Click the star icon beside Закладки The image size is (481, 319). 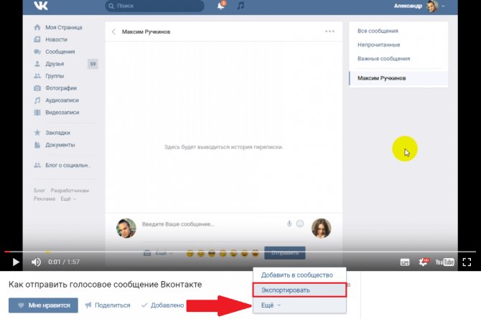click(x=37, y=133)
